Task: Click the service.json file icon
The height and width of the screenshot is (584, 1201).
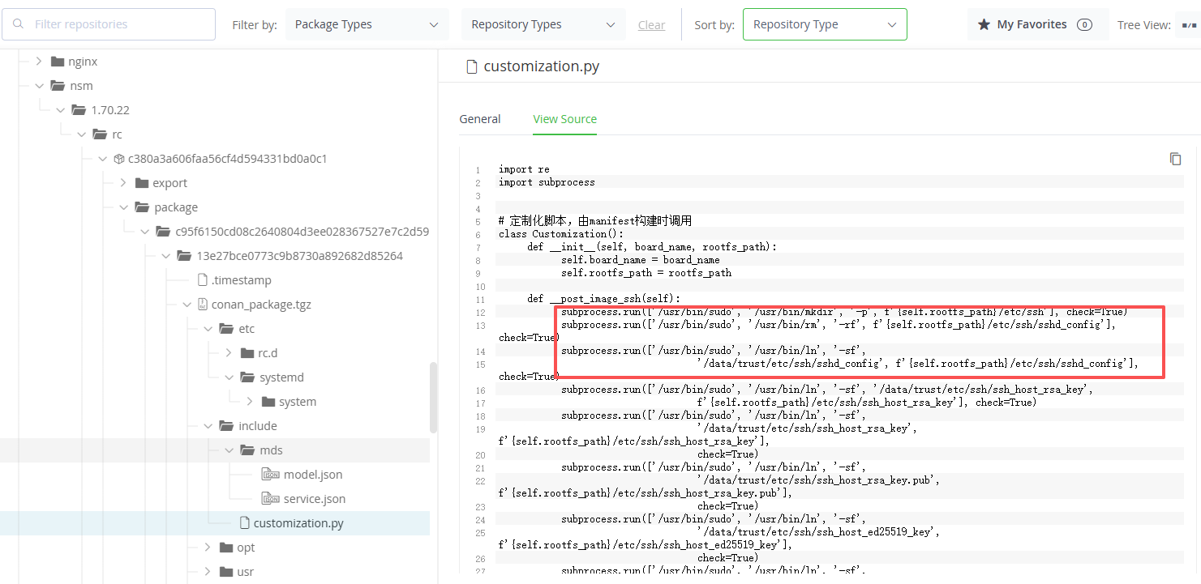Action: (270, 499)
